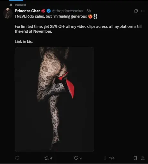The width and height of the screenshot is (148, 164).
Task: Like the post with the heart icon
Action: [76, 158]
